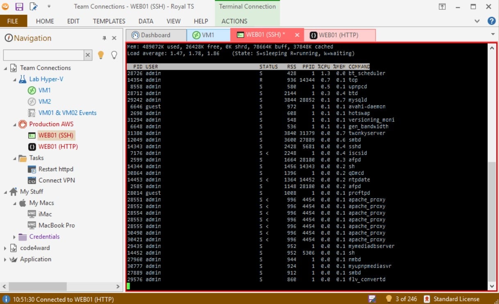Screen dimensions: 499x304
Task: Click navigation horizontal scrollbar left arrow
Action: tap(5, 287)
